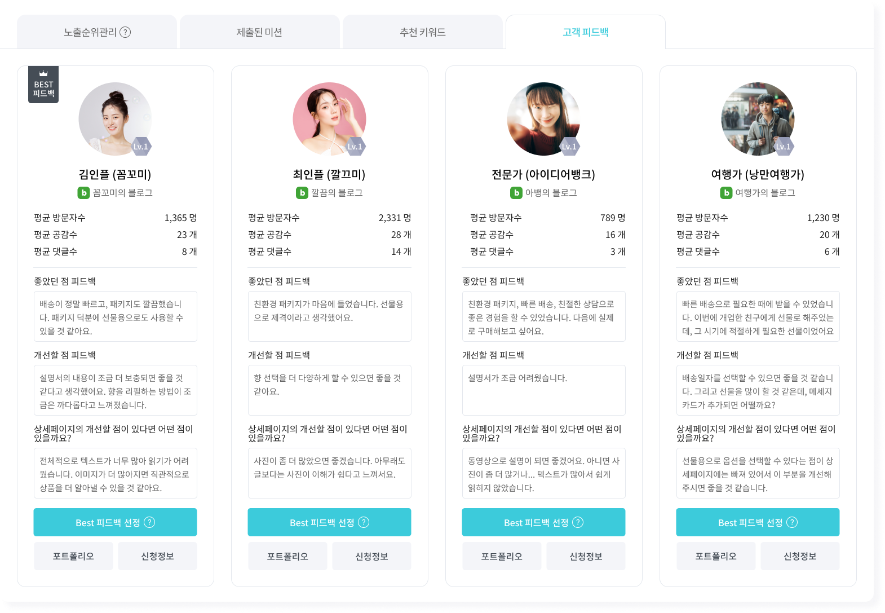
Task: Open the 여행가의 블로그 link
Action: coord(765,193)
